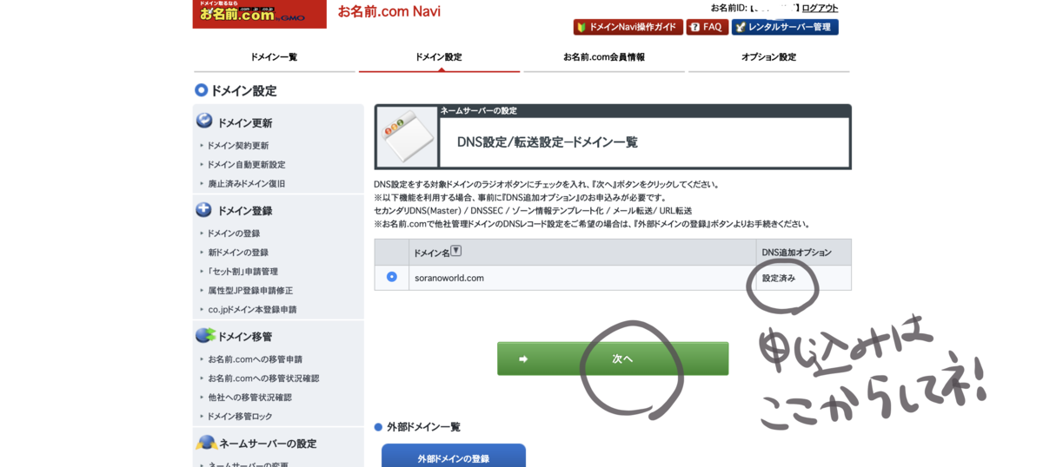Open the FAQ button
The width and height of the screenshot is (1043, 467).
point(708,27)
